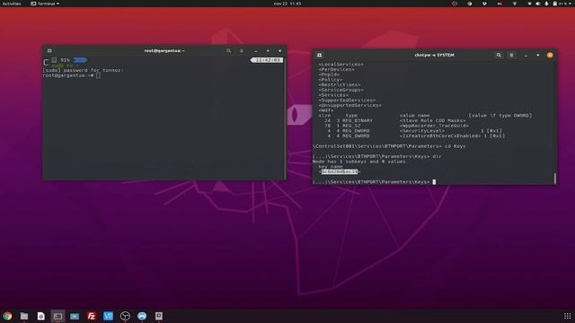This screenshot has height=323, width=575.
Task: Open Activities overview
Action: tap(12, 4)
